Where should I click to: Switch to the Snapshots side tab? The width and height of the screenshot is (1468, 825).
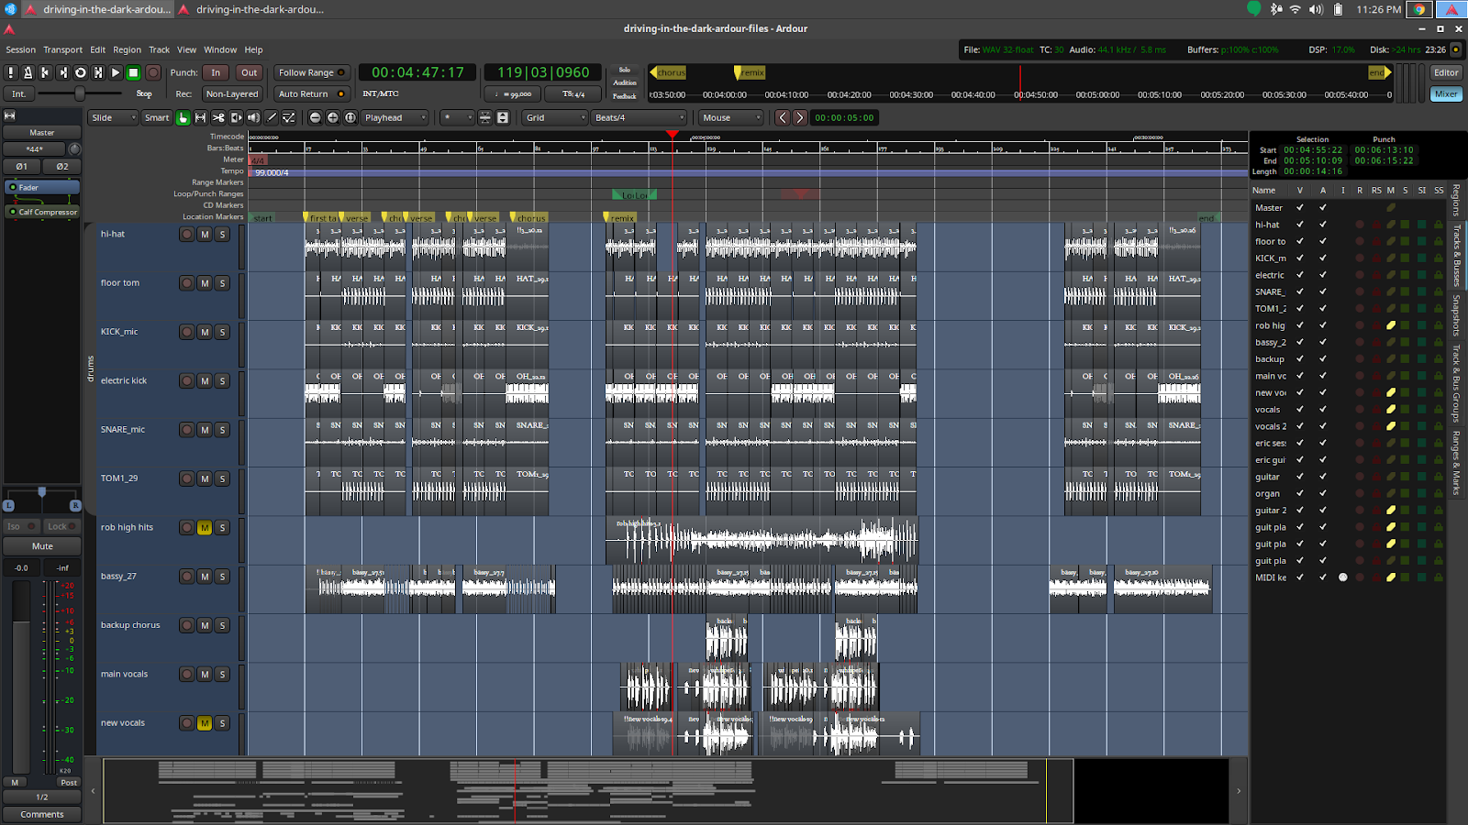pyautogui.click(x=1456, y=314)
